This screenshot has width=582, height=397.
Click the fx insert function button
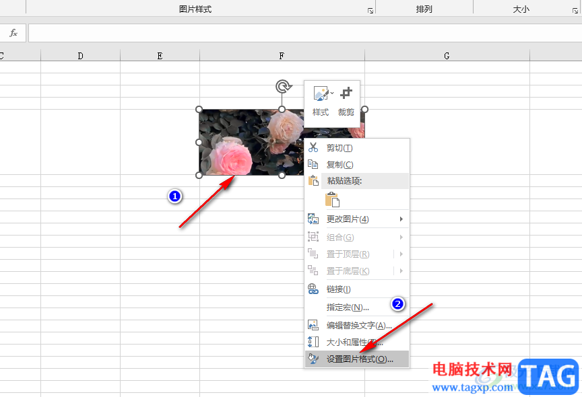pos(13,33)
